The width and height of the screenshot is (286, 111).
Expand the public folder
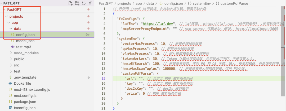[x=11, y=59]
